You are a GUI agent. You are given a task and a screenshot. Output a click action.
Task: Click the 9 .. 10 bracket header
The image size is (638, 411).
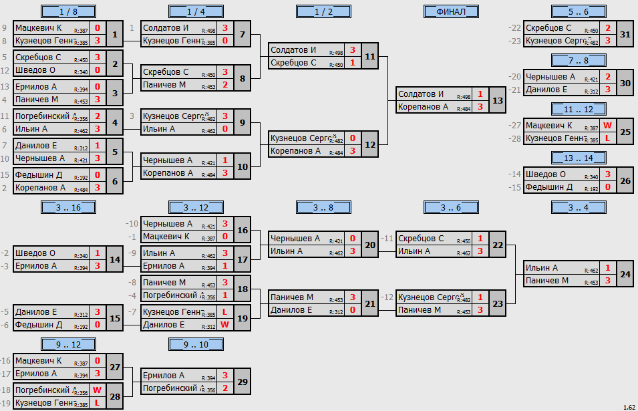[x=196, y=344]
